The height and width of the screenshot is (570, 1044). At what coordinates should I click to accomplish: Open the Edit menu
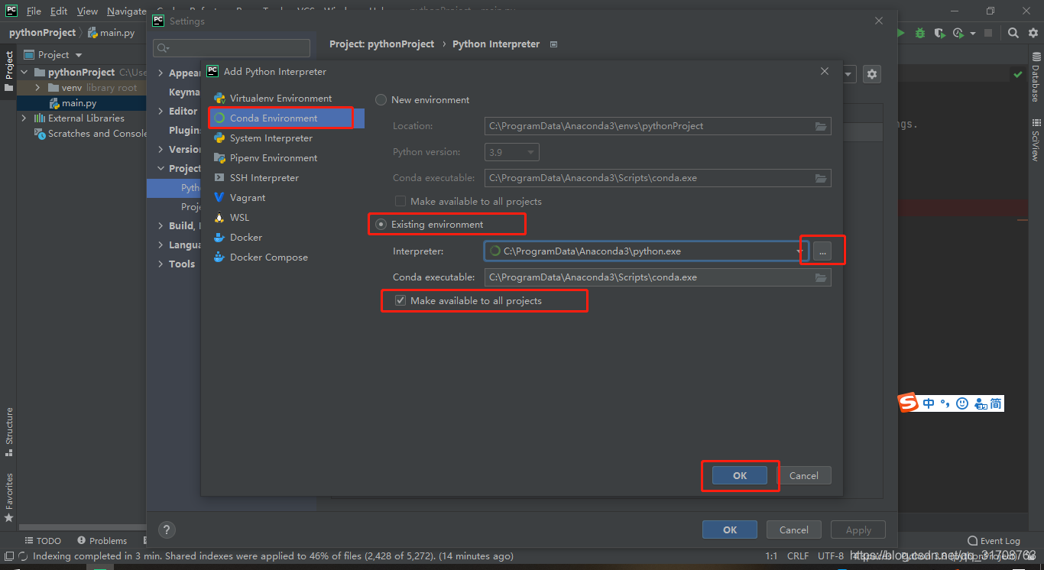[59, 11]
